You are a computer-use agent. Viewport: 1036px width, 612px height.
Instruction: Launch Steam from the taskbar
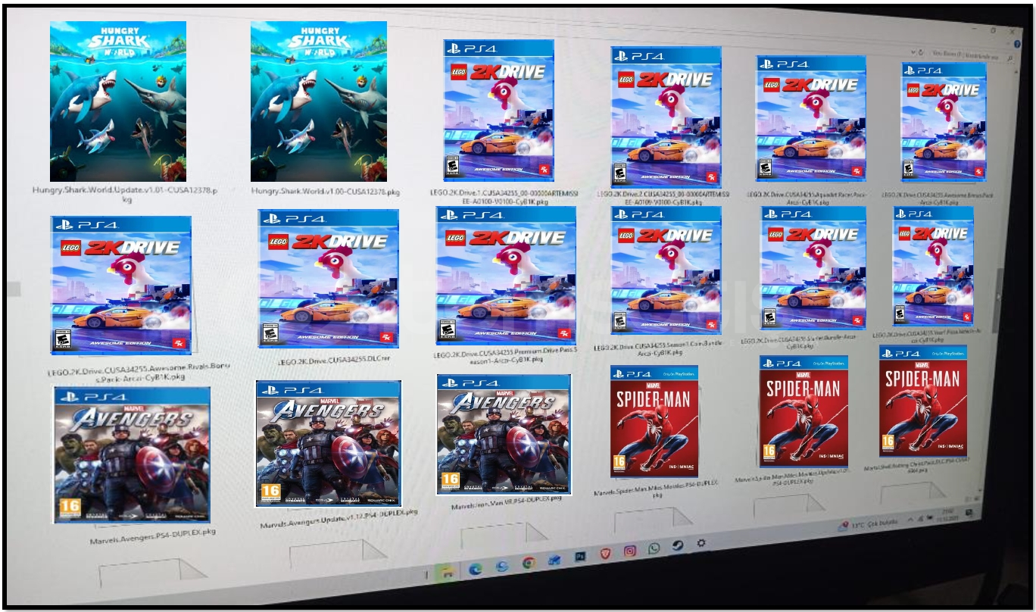click(678, 546)
